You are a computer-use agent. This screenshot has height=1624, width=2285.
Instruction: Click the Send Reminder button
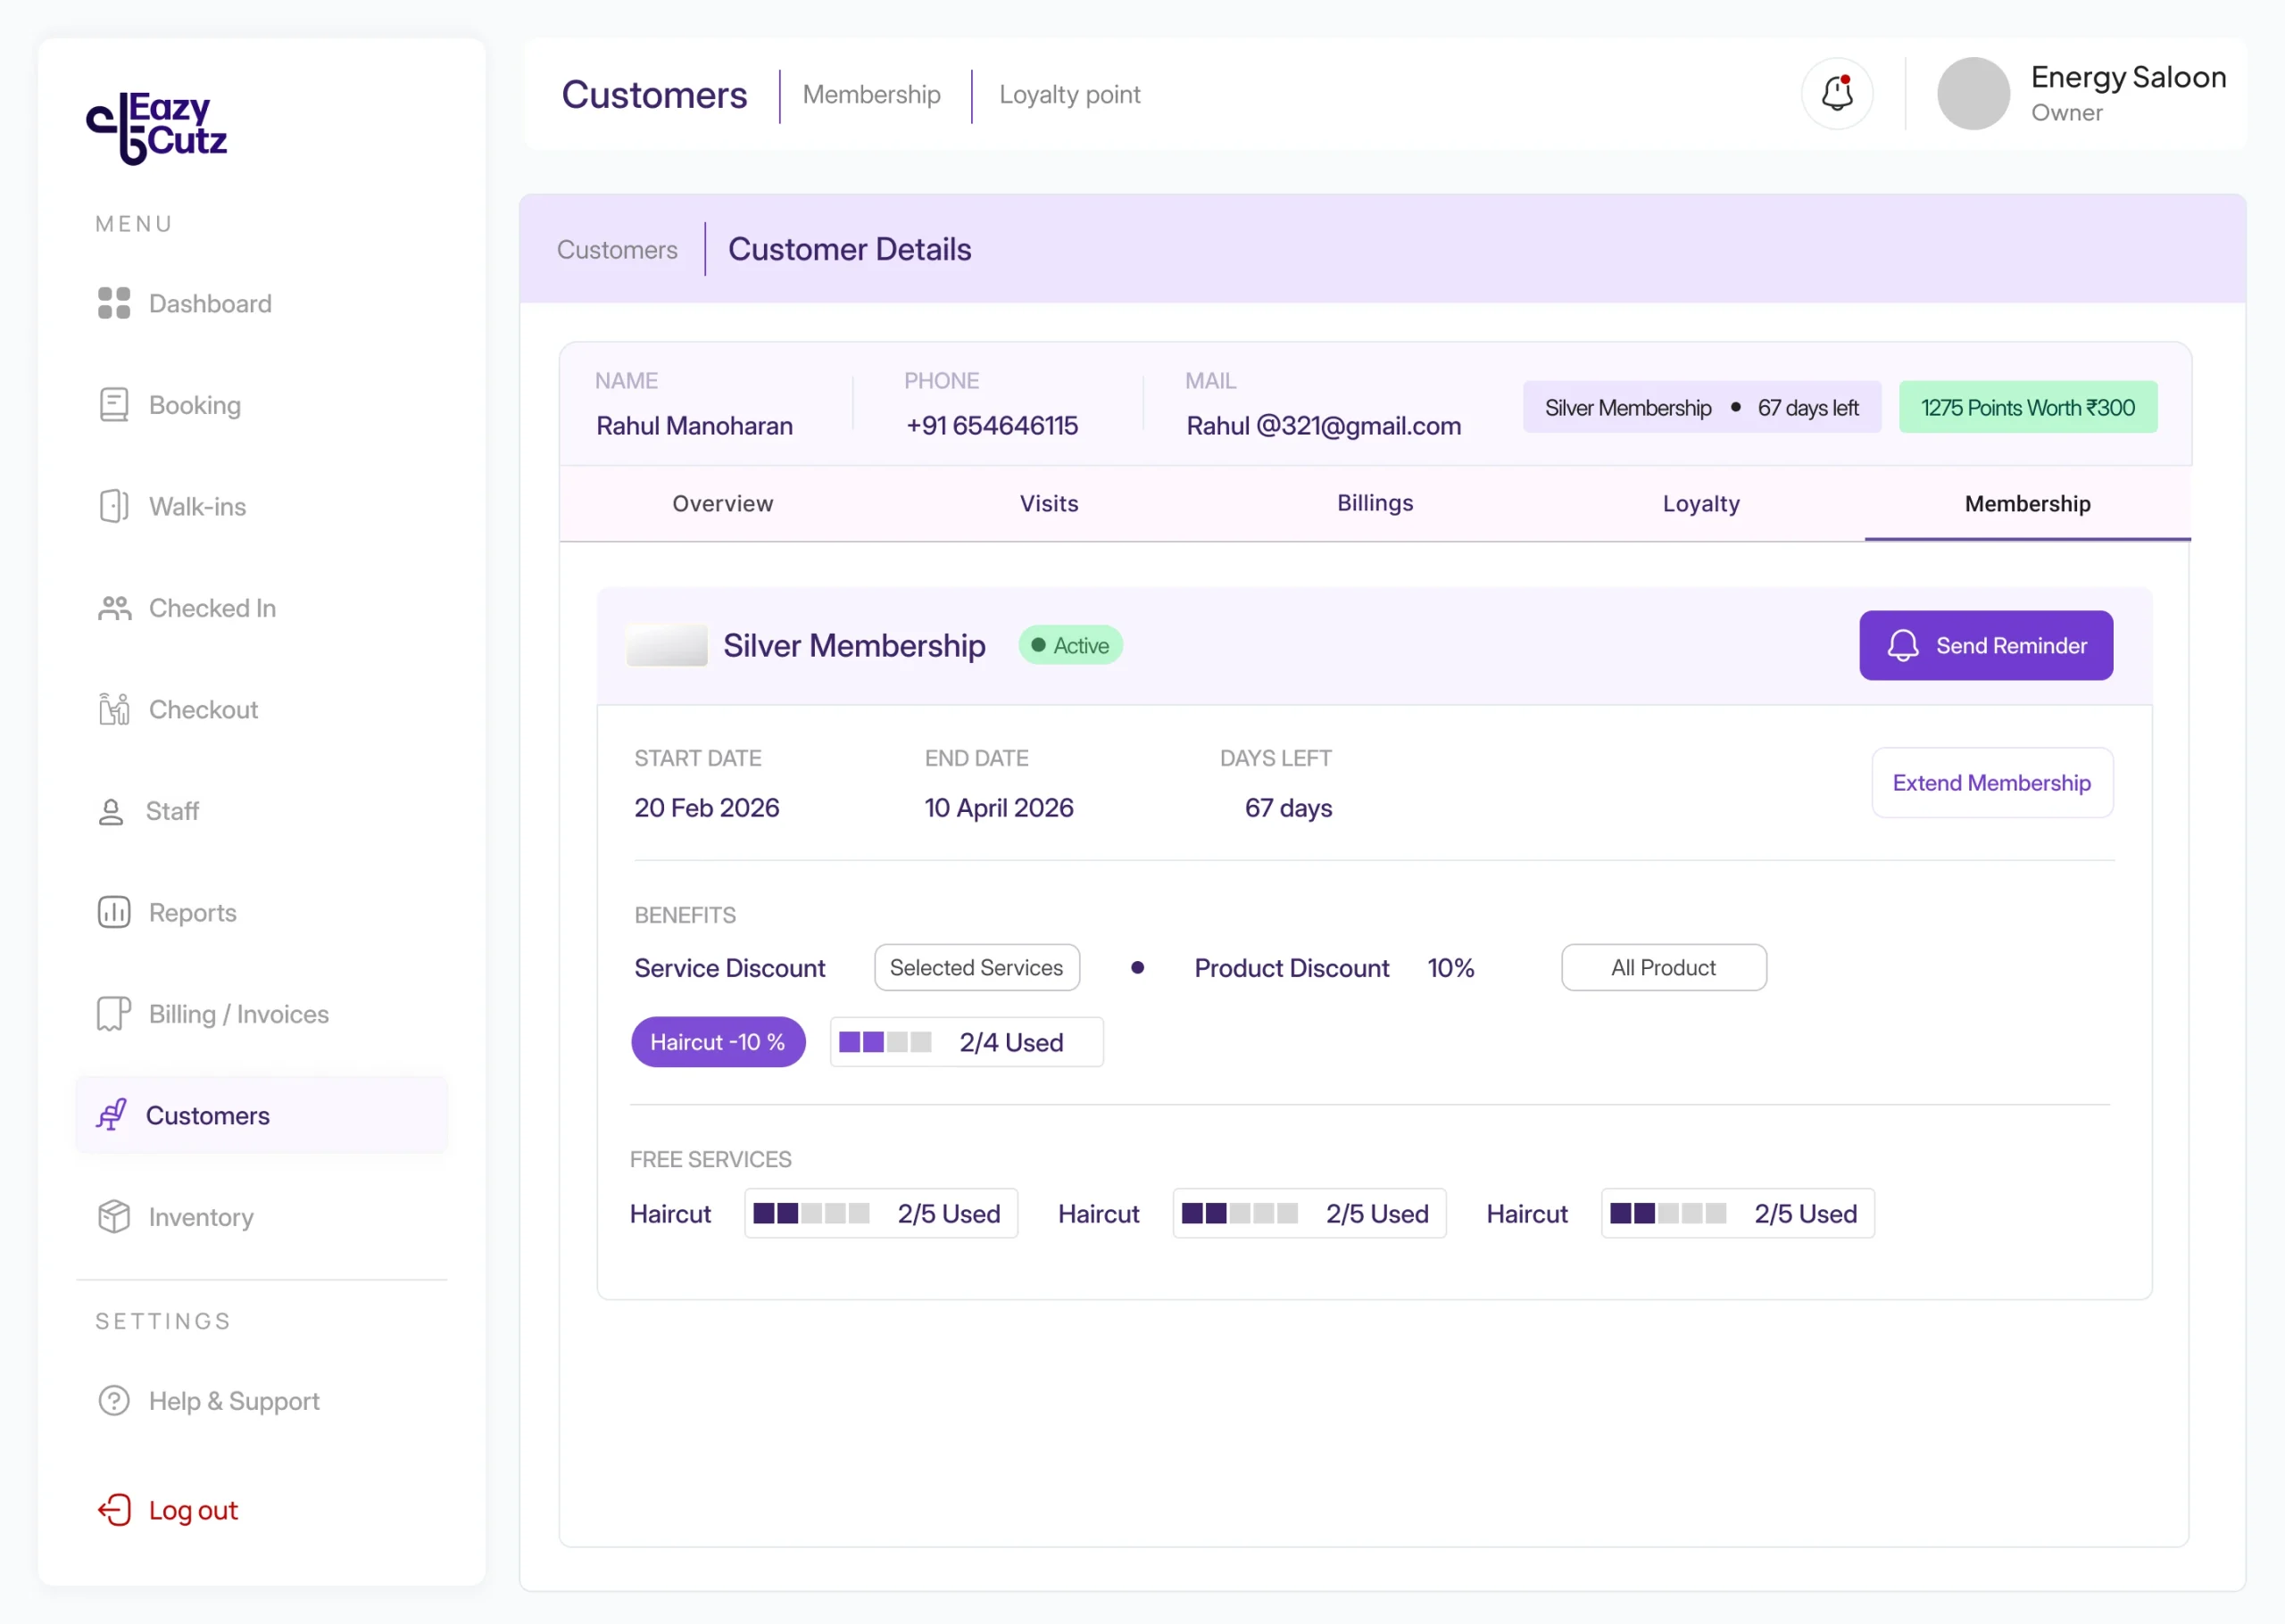(x=1986, y=645)
